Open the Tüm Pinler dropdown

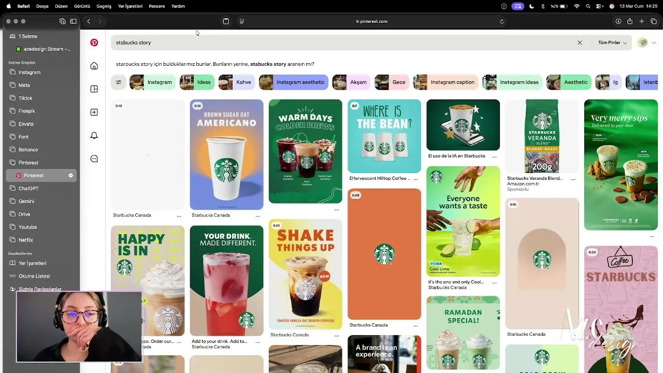tap(612, 42)
